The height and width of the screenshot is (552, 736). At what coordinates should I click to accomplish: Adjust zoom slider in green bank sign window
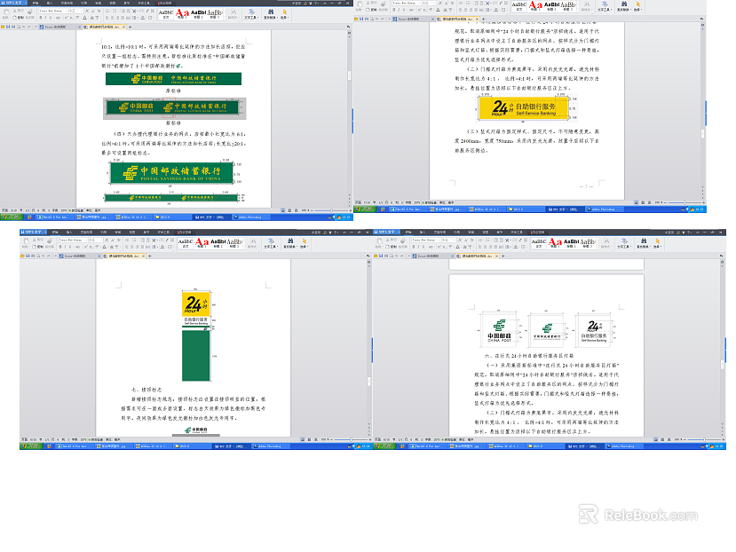pyautogui.click(x=331, y=210)
